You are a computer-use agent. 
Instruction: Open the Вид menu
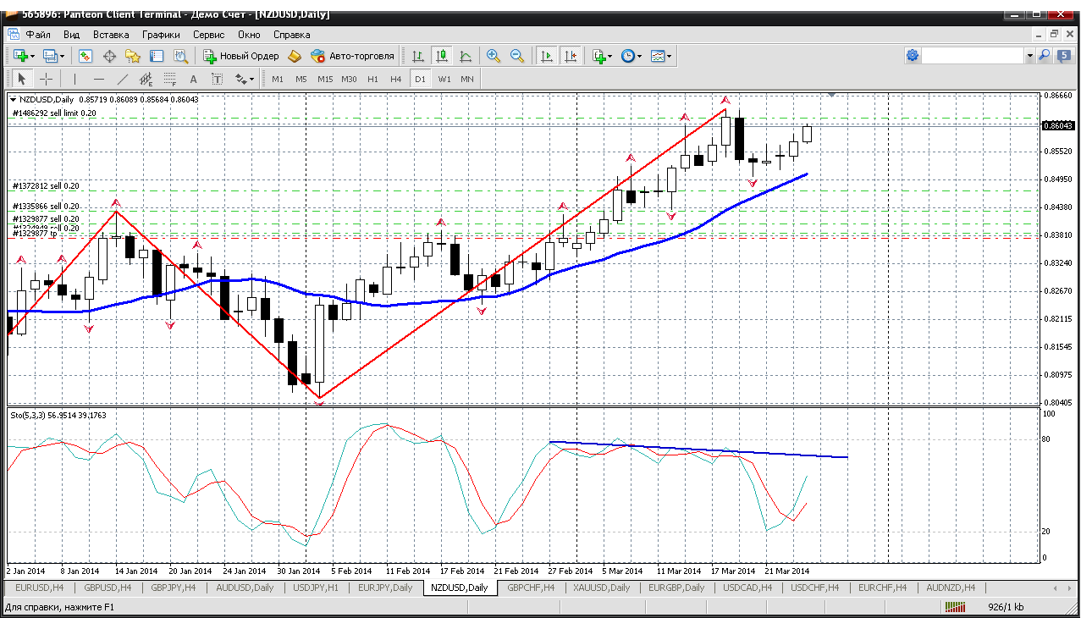72,35
